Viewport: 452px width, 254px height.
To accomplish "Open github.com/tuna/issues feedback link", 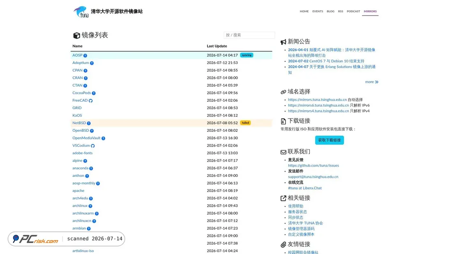I will click(314, 166).
